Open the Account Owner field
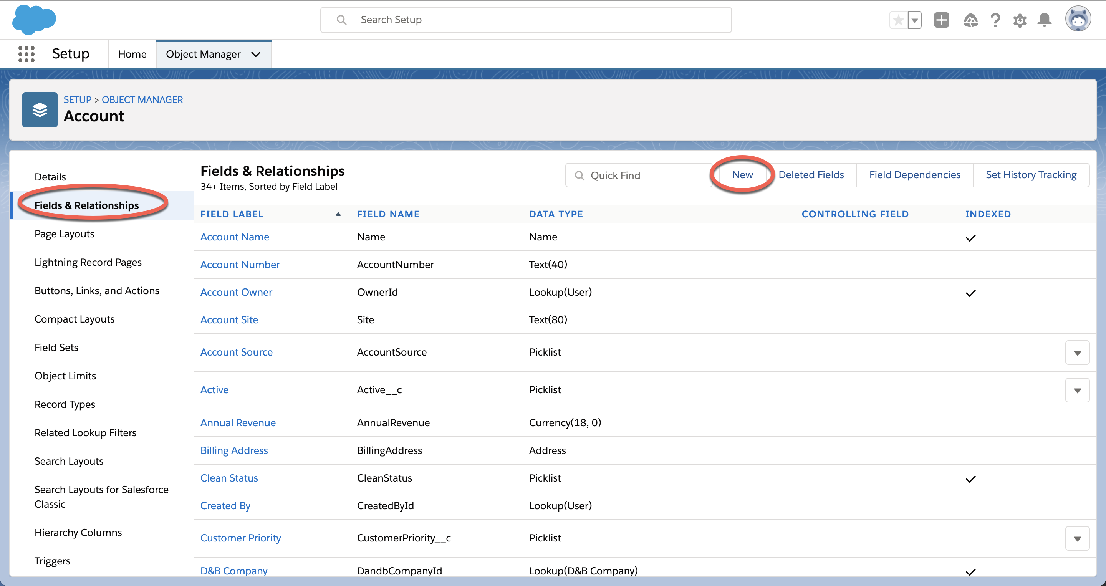 [x=236, y=292]
